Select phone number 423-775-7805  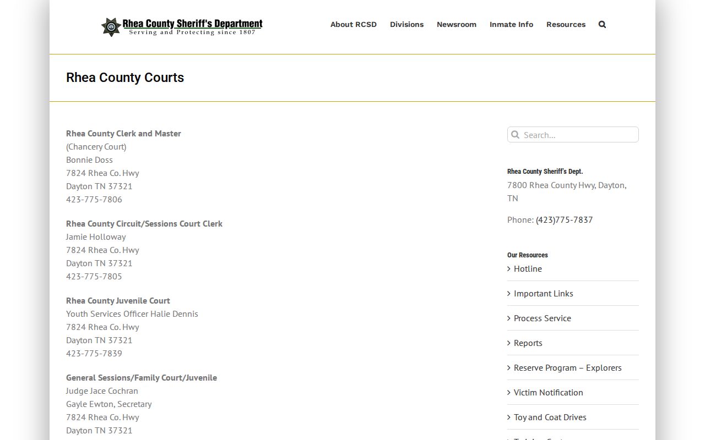pyautogui.click(x=94, y=276)
